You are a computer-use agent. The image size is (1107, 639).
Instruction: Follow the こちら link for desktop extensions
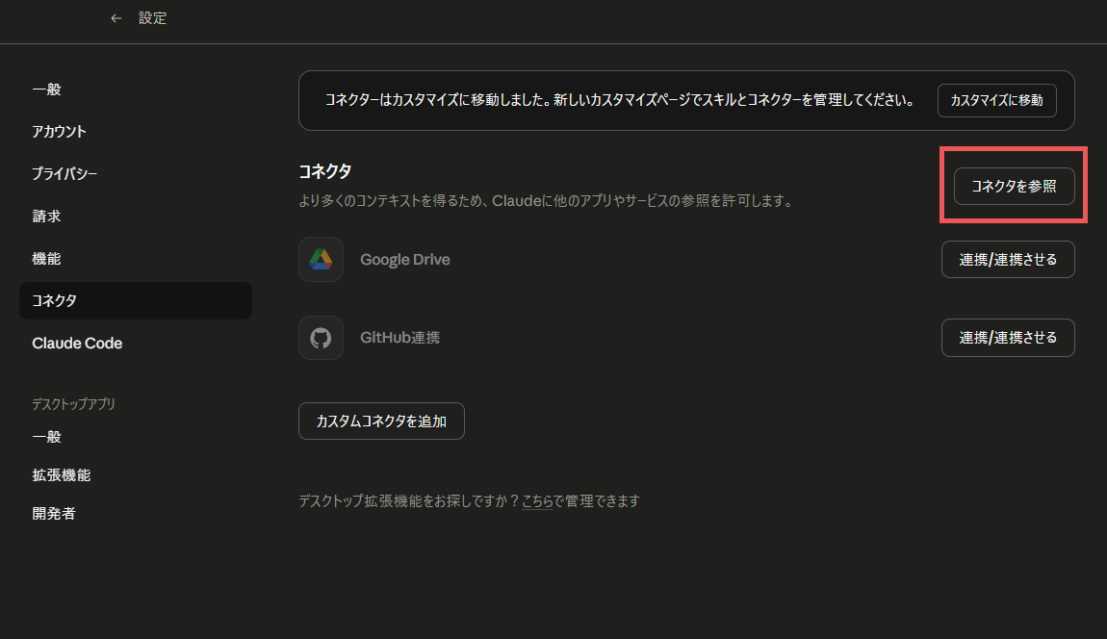pos(537,501)
